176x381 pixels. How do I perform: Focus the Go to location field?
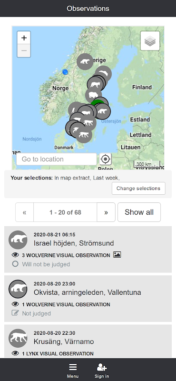point(57,159)
